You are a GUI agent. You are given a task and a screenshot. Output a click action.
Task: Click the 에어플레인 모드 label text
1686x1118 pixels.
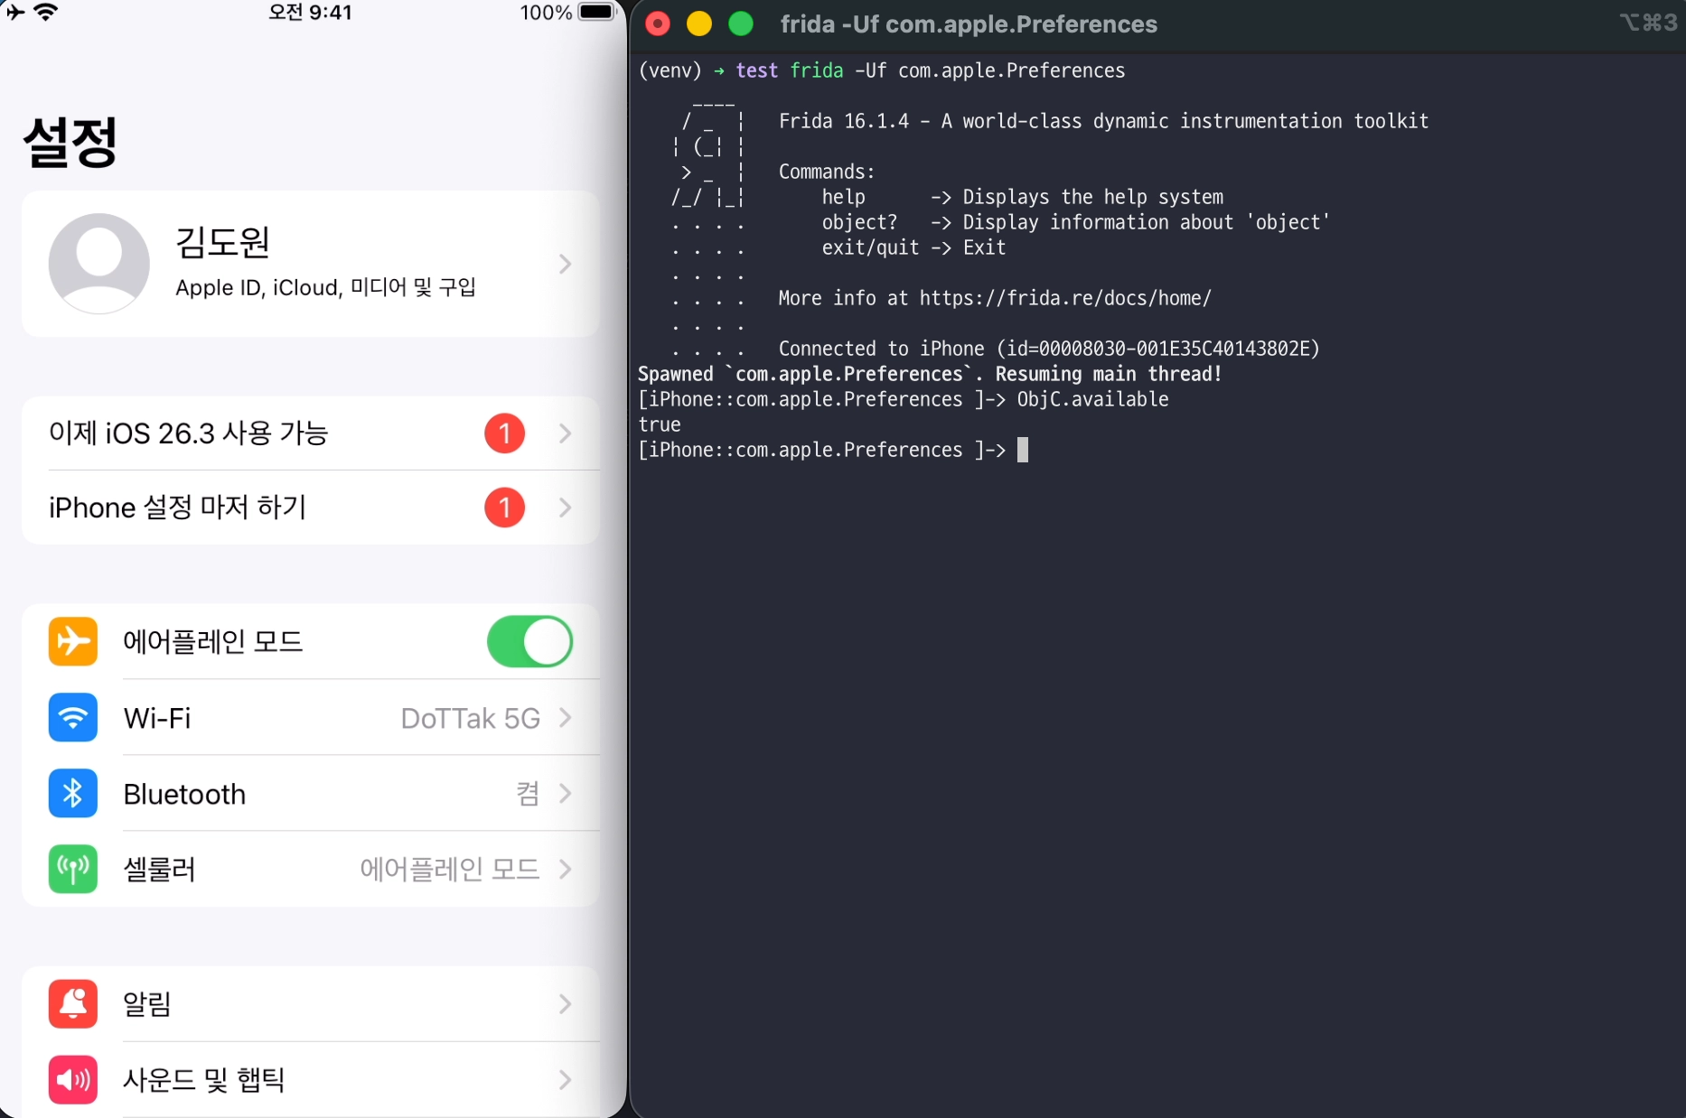213,642
